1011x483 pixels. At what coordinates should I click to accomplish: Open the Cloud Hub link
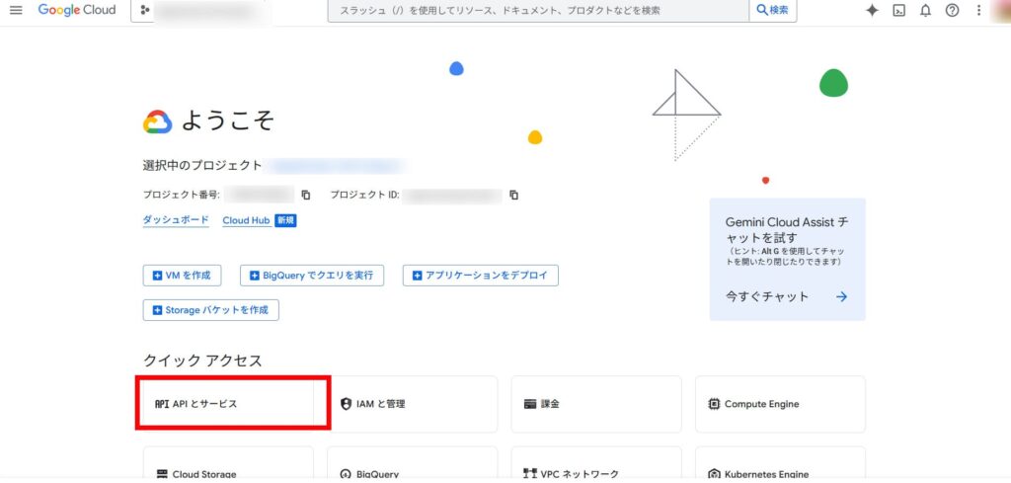click(x=248, y=220)
